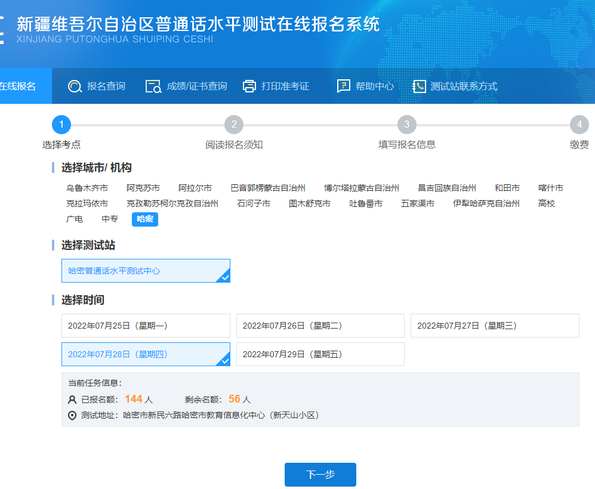The height and width of the screenshot is (489, 595).
Task: Click step 2 circle 阅读报名须知
Action: pos(234,125)
